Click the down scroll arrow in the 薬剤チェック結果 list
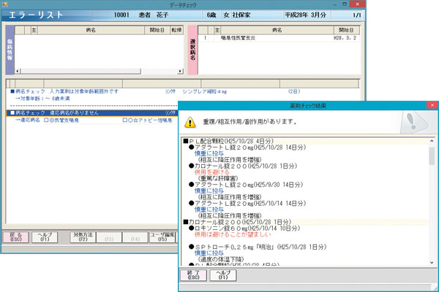The height and width of the screenshot is (292, 439). click(x=432, y=262)
